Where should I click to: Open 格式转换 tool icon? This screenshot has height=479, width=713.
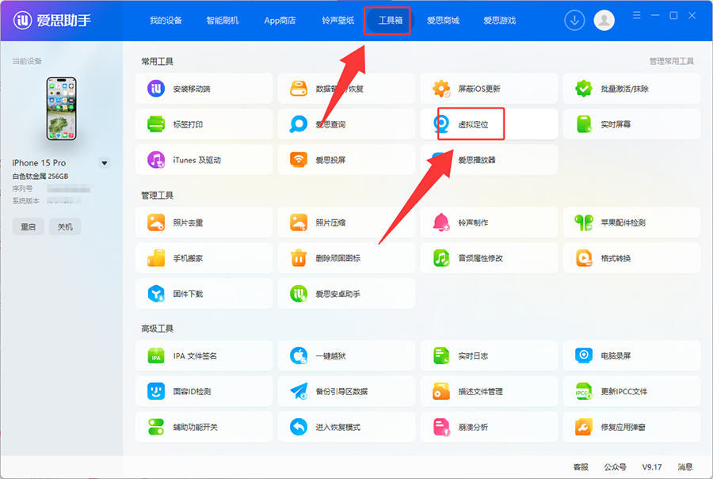583,258
